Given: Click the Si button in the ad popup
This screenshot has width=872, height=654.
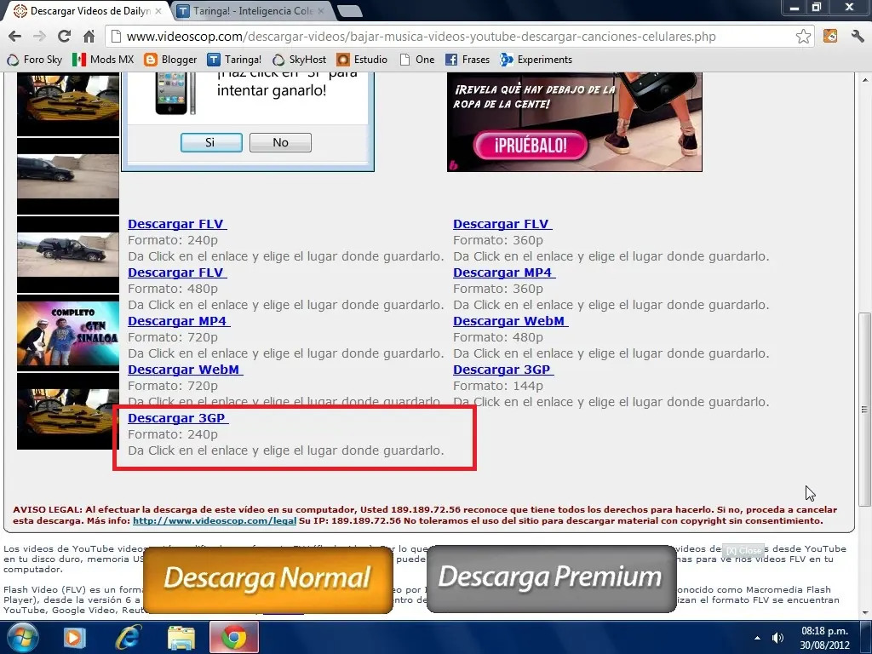Looking at the screenshot, I should pyautogui.click(x=211, y=142).
